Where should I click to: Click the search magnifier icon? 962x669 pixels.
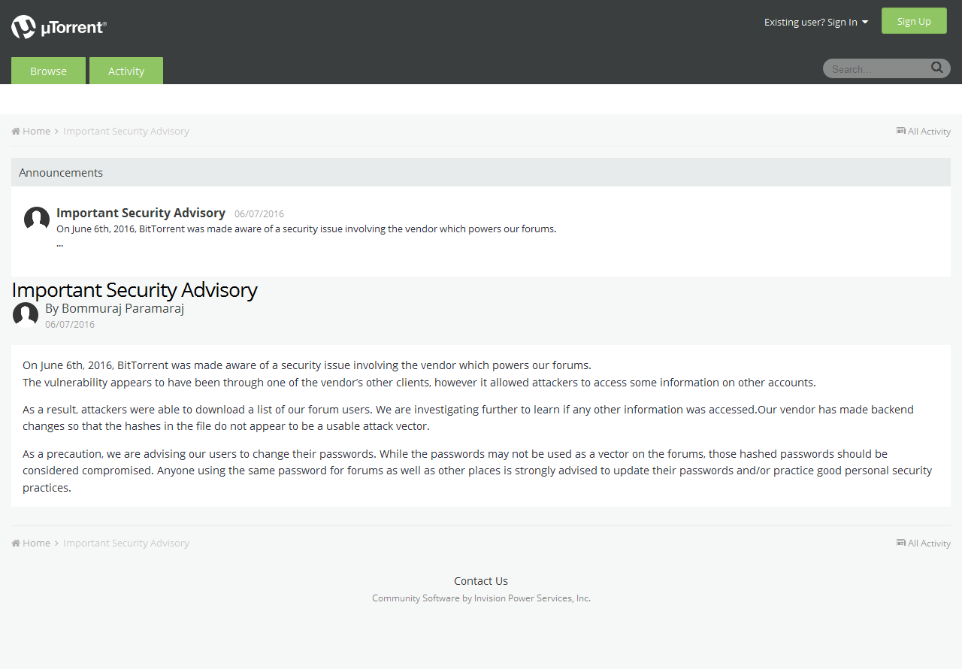tap(936, 68)
